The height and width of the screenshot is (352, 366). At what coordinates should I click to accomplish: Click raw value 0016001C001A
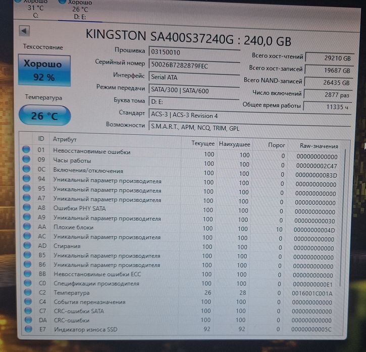pyautogui.click(x=312, y=293)
